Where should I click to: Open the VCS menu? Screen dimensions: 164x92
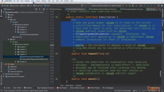[61, 1]
